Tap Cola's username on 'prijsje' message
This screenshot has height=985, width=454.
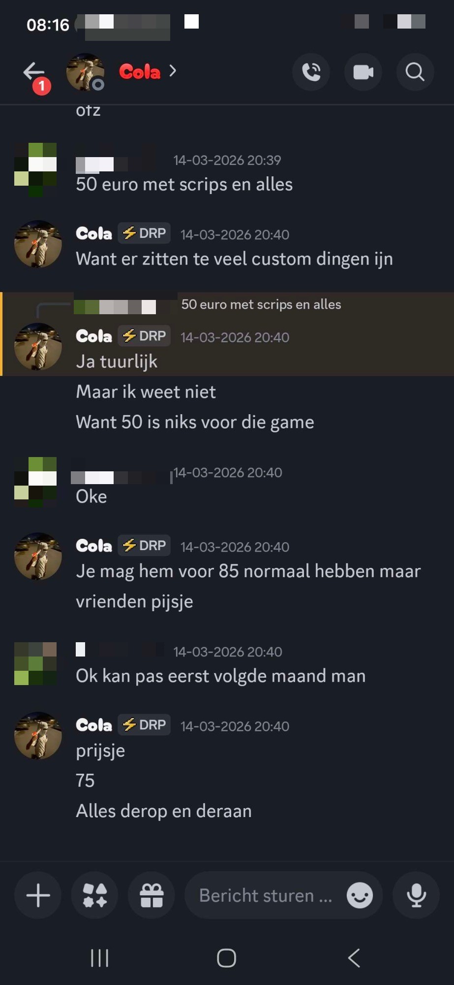(x=94, y=725)
